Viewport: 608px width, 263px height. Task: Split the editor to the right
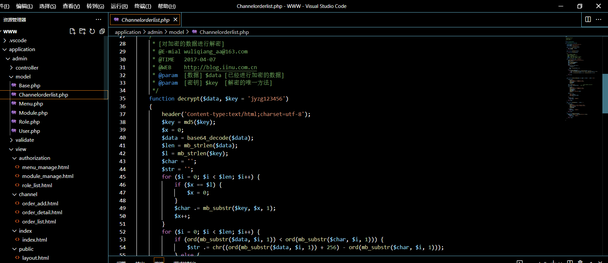pos(588,19)
